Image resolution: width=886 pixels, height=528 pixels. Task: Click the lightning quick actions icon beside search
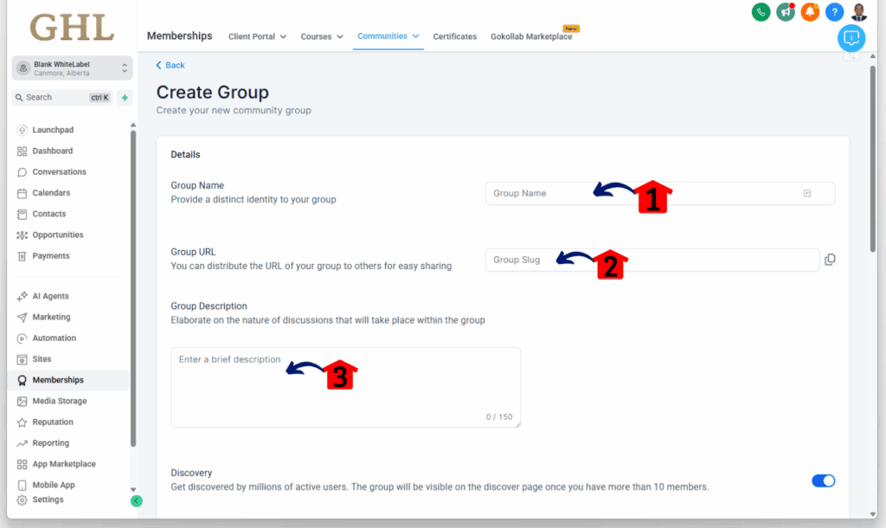click(x=125, y=98)
